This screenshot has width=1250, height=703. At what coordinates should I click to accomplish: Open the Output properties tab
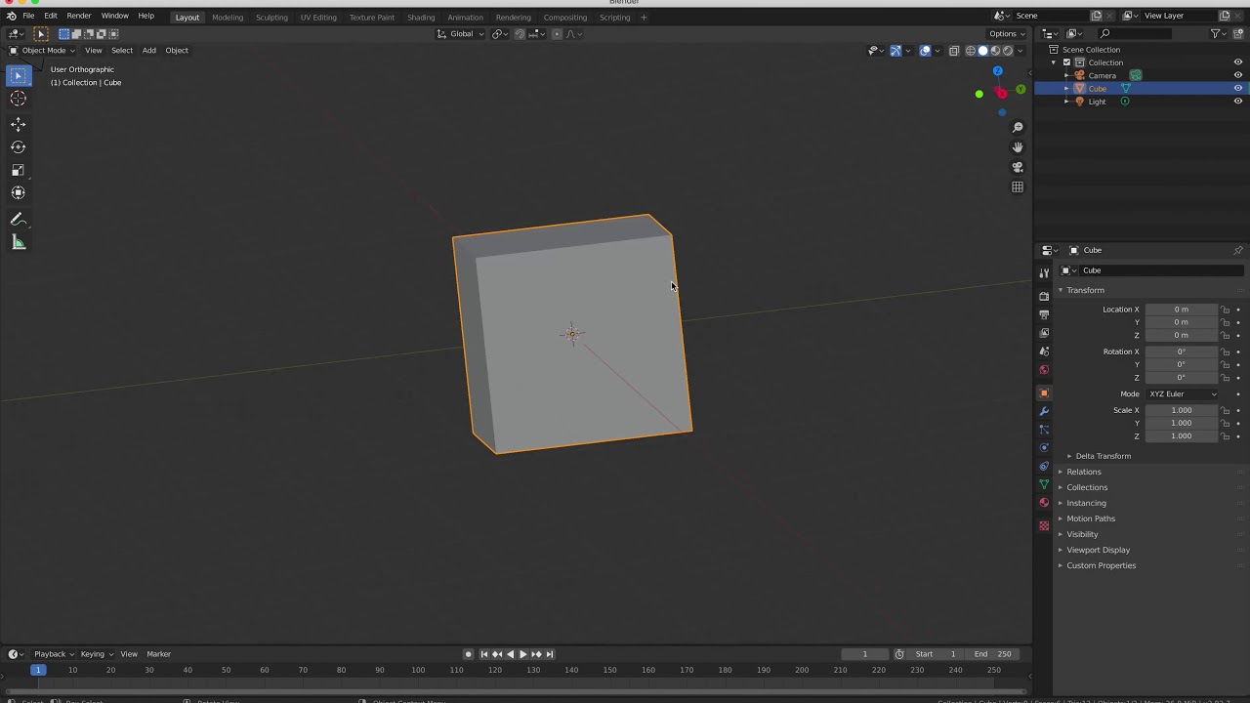pyautogui.click(x=1044, y=314)
